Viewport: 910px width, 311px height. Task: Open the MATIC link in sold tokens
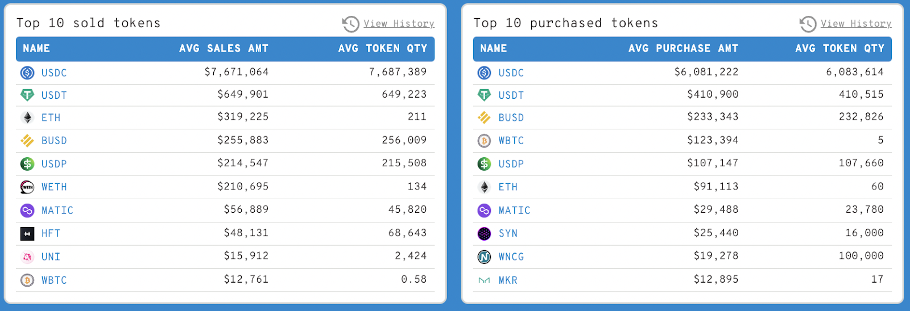click(x=57, y=210)
